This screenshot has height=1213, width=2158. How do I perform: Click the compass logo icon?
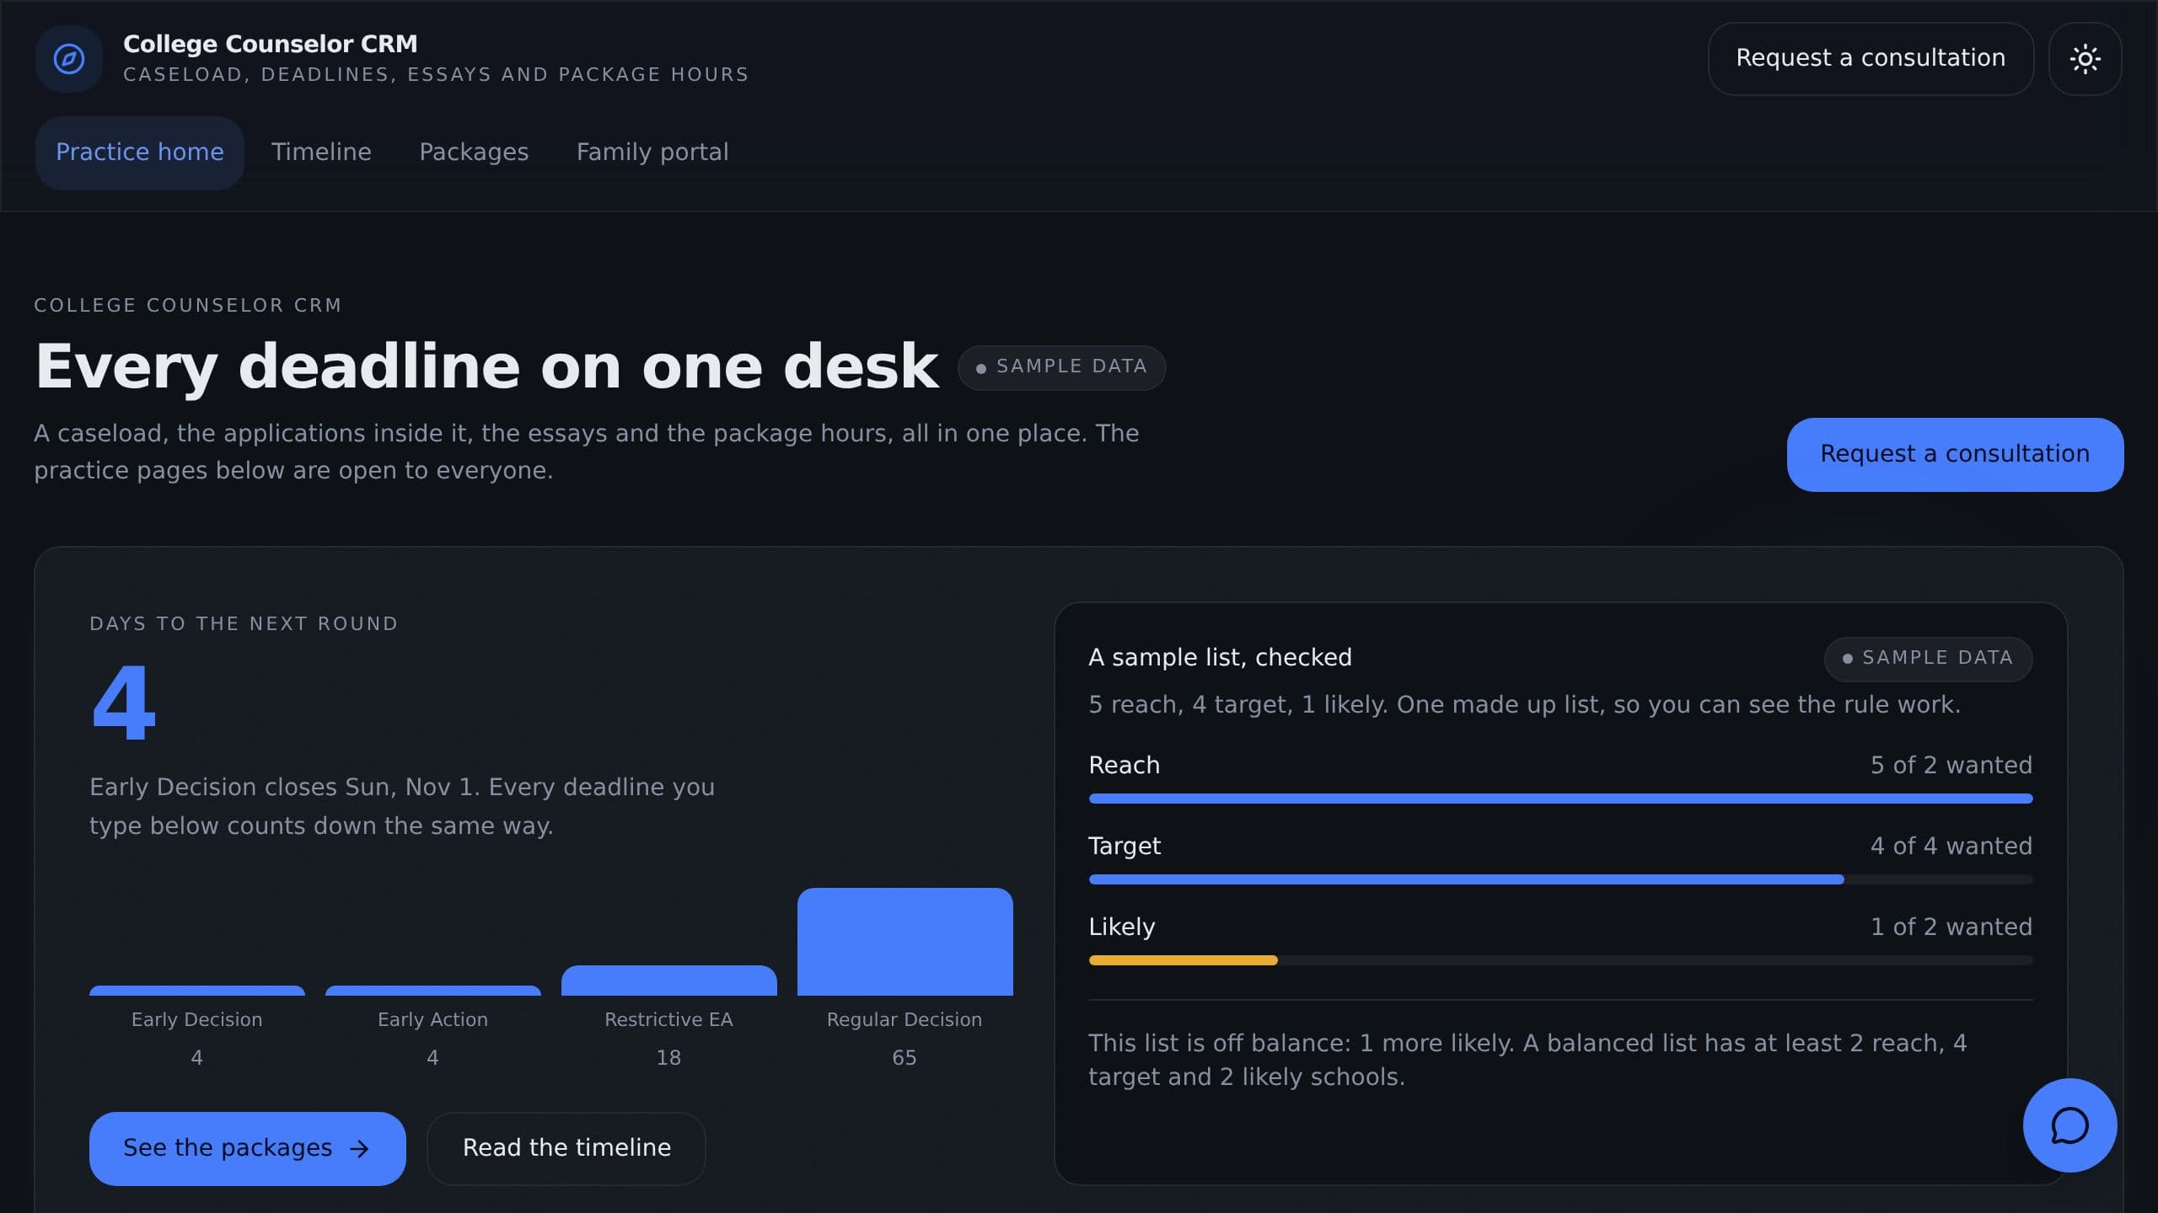click(69, 59)
